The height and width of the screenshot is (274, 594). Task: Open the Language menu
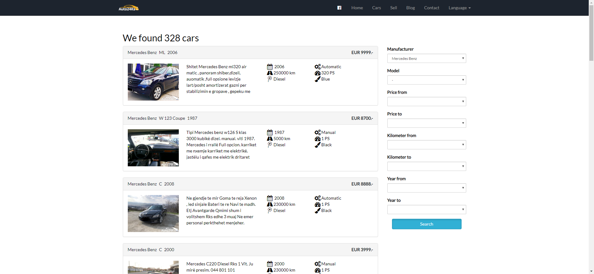[459, 8]
